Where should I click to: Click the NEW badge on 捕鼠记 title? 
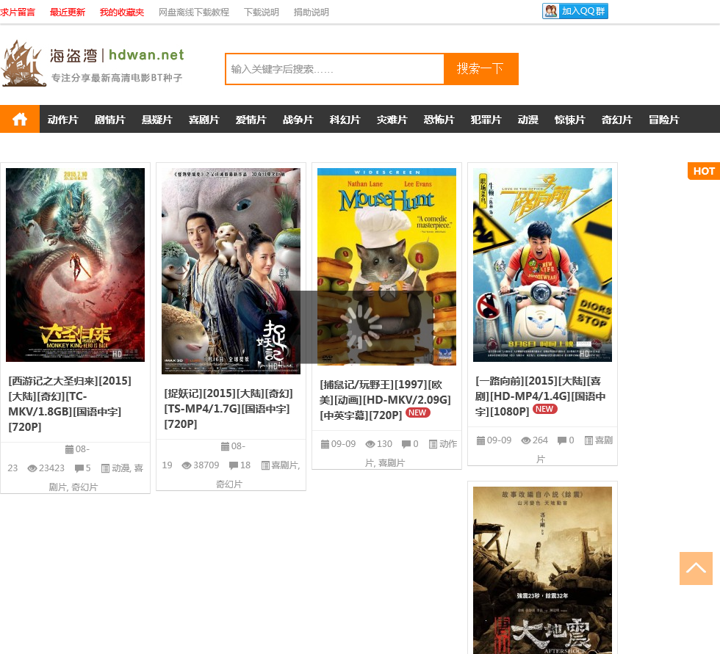[x=417, y=413]
